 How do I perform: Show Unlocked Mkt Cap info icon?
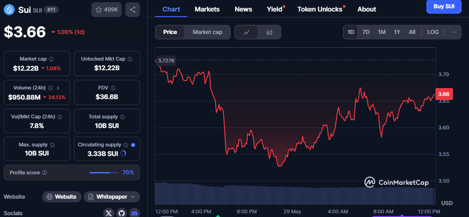coord(130,59)
